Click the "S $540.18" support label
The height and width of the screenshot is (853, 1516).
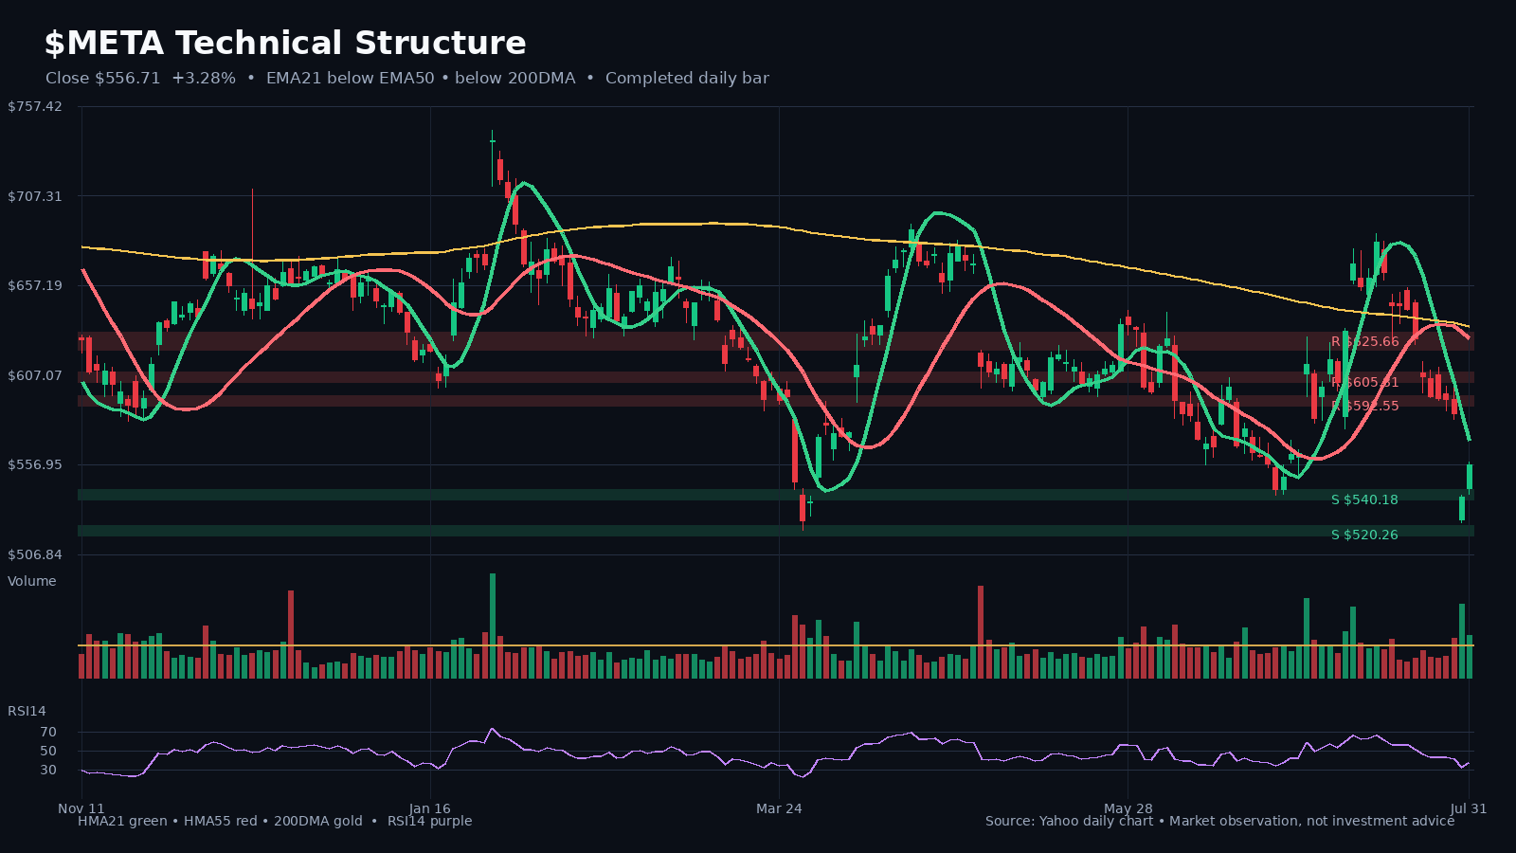[x=1364, y=499]
